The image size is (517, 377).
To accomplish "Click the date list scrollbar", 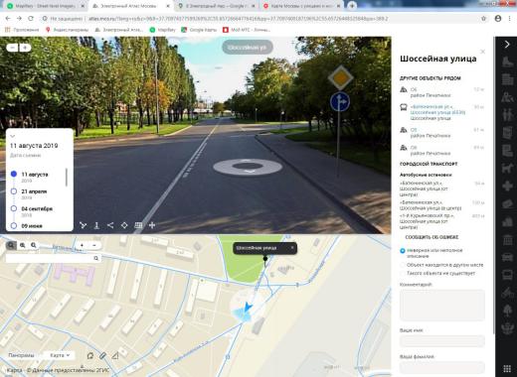I will [x=67, y=178].
